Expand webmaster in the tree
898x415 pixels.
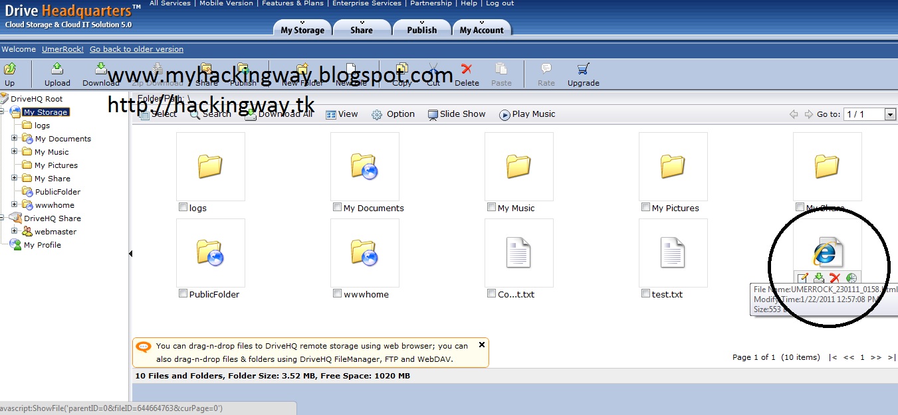pyautogui.click(x=15, y=231)
